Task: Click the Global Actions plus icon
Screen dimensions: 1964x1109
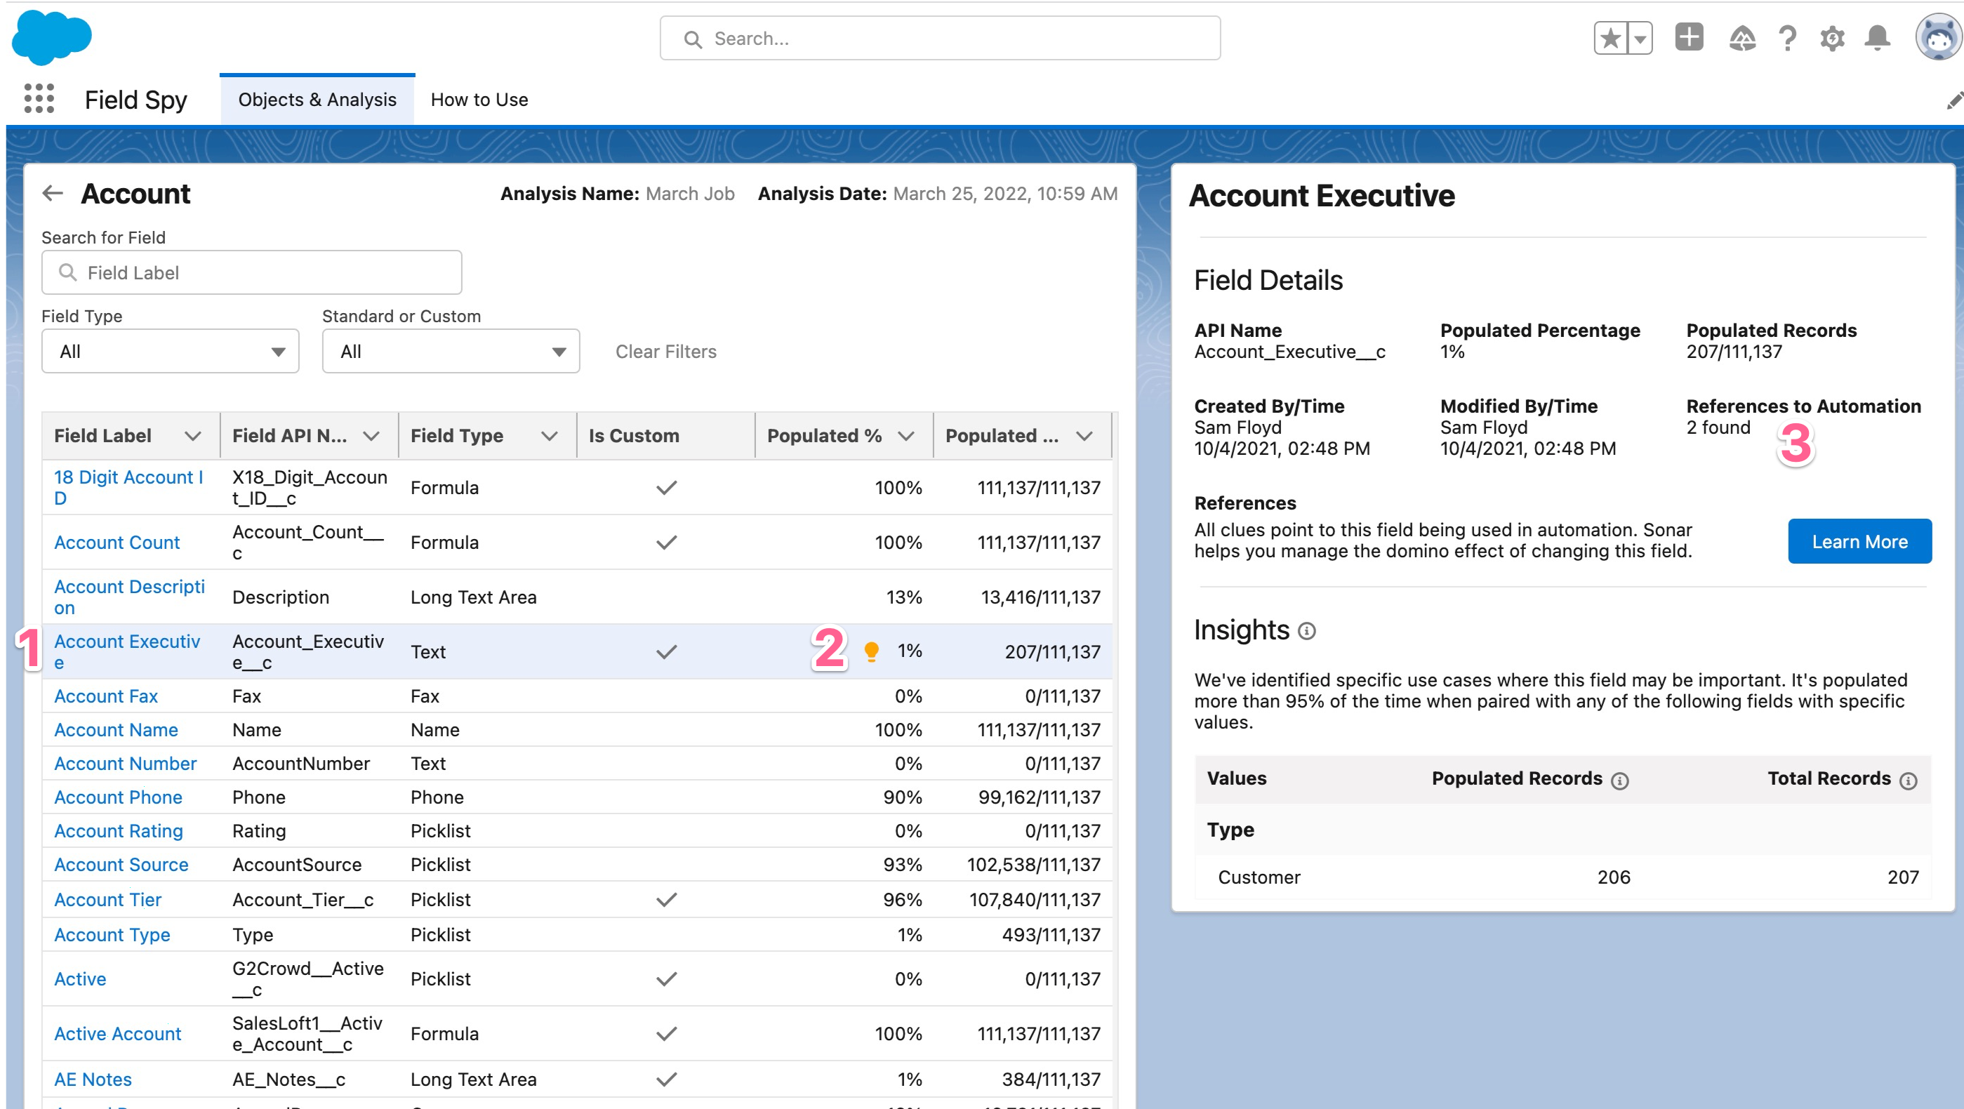Action: (1690, 37)
